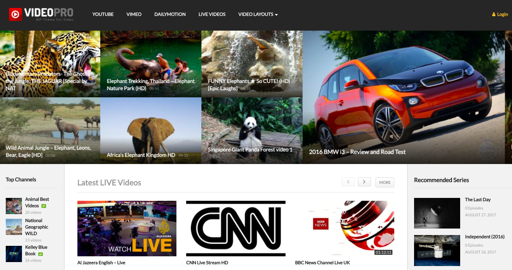Open the Dailymotion menu item
The height and width of the screenshot is (270, 512).
click(x=170, y=14)
